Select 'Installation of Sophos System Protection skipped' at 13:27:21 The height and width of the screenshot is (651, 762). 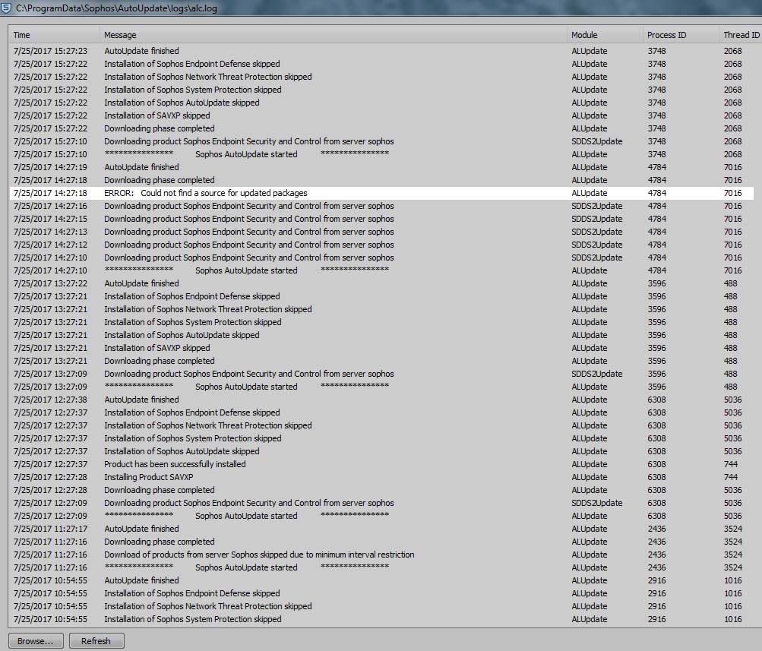[381, 322]
